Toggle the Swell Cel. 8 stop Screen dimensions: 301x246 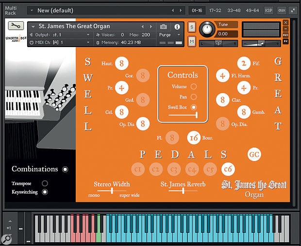(122, 112)
